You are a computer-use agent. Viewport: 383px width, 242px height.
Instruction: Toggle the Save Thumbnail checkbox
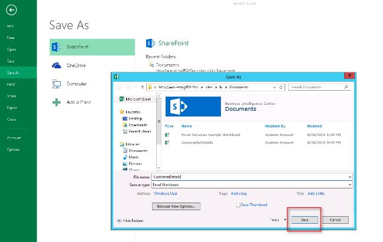[x=238, y=205]
